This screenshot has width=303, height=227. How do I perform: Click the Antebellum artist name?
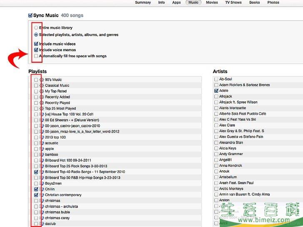[x=228, y=177]
